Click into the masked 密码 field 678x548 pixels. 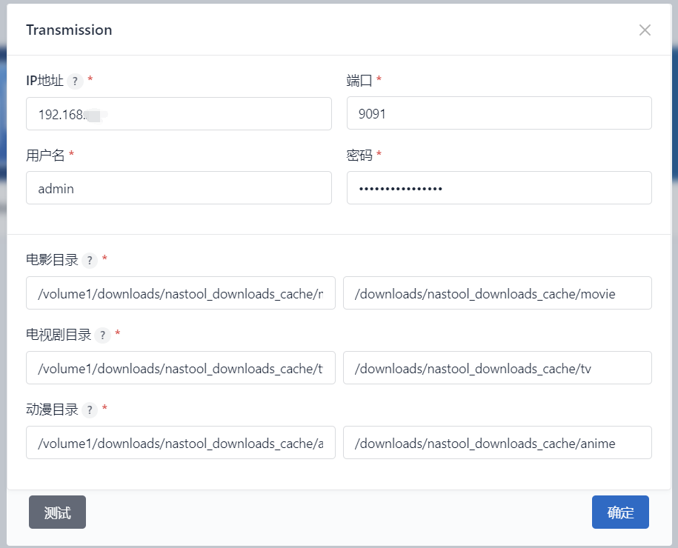pyautogui.click(x=499, y=188)
